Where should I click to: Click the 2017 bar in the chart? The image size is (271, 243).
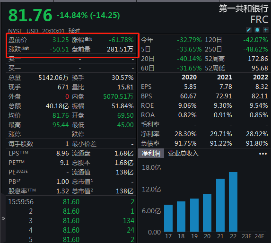pyautogui.click(x=168, y=218)
